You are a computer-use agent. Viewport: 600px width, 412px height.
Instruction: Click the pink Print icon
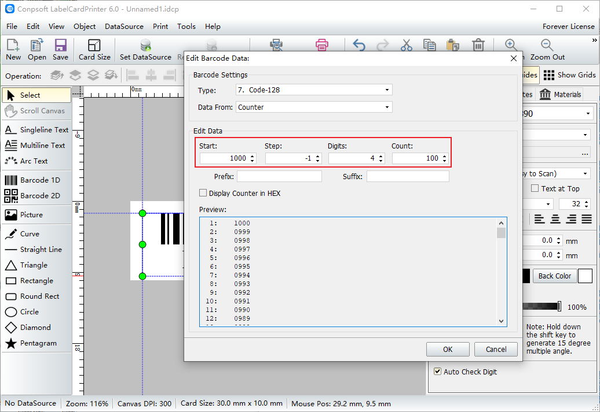click(x=322, y=45)
